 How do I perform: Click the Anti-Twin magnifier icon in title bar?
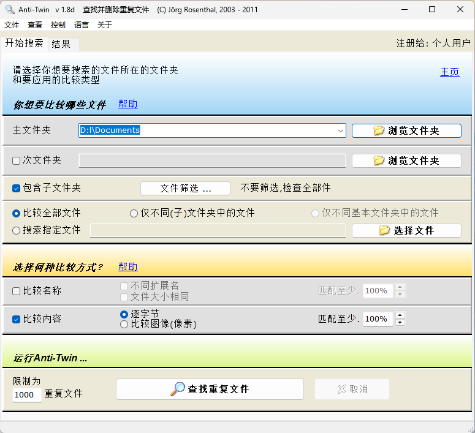[x=10, y=9]
